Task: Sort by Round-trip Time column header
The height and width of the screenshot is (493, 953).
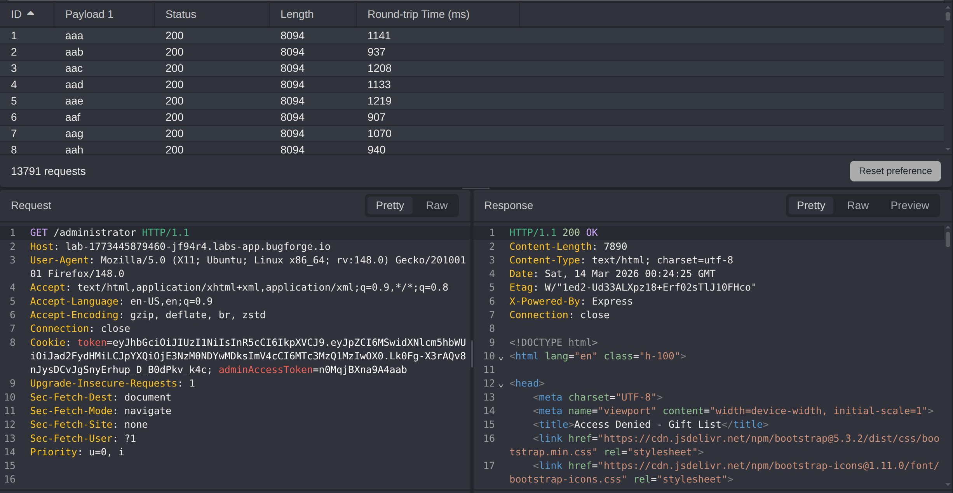Action: (418, 14)
